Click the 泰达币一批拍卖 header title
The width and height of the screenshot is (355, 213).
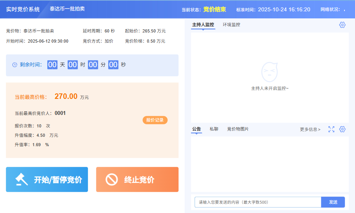67,9
